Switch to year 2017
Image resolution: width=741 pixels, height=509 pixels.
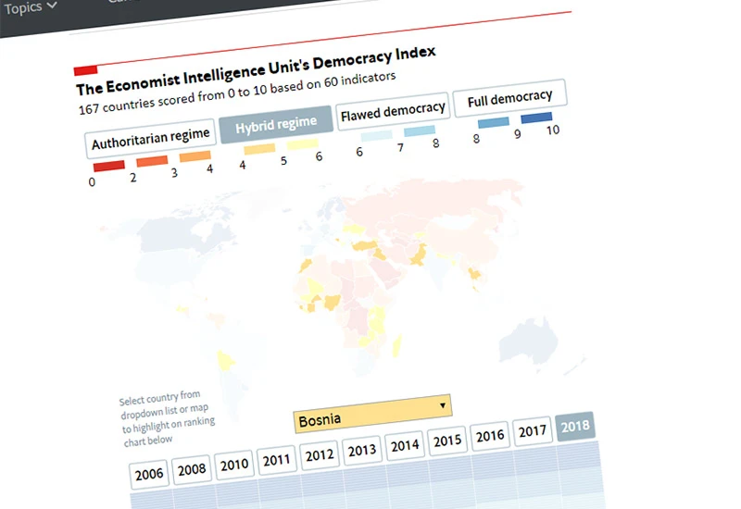[532, 430]
